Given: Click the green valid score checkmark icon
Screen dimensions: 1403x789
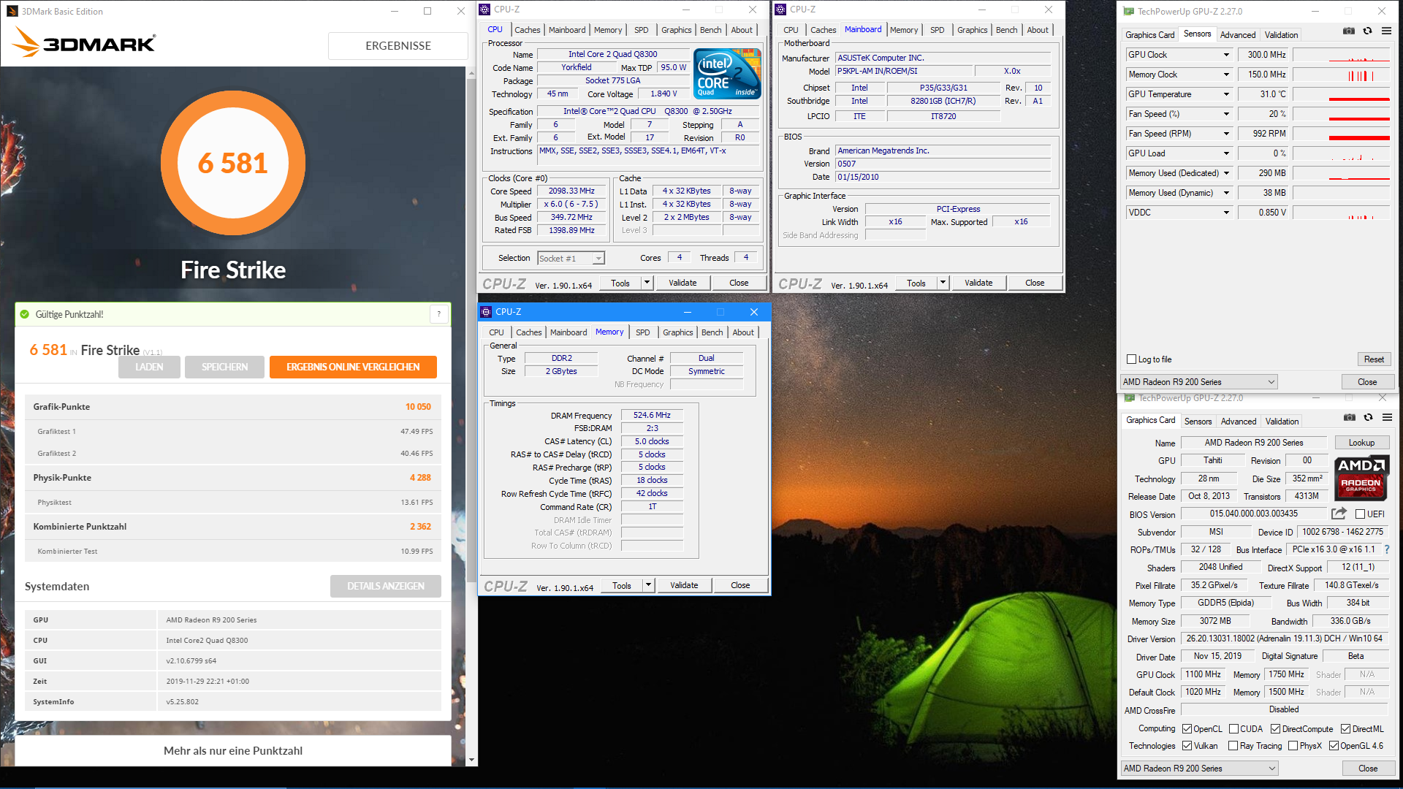Looking at the screenshot, I should tap(24, 314).
